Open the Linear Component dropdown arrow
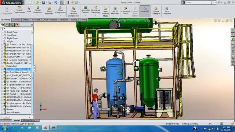 (x=38, y=16)
